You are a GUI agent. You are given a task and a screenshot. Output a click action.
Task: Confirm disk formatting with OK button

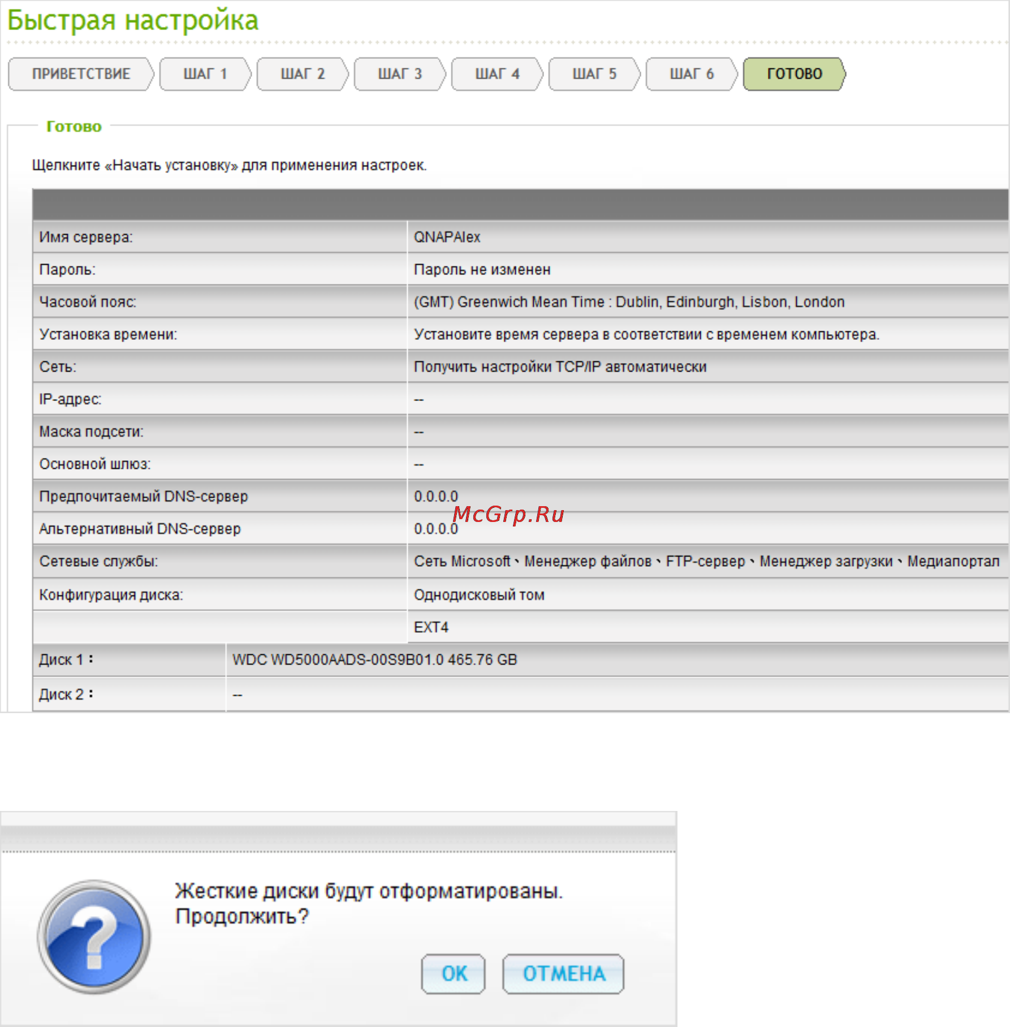(x=454, y=974)
